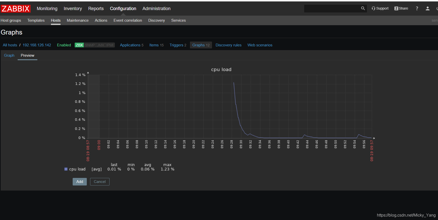Click the avg value 0.06 %
438x220 pixels.
[x=148, y=169]
